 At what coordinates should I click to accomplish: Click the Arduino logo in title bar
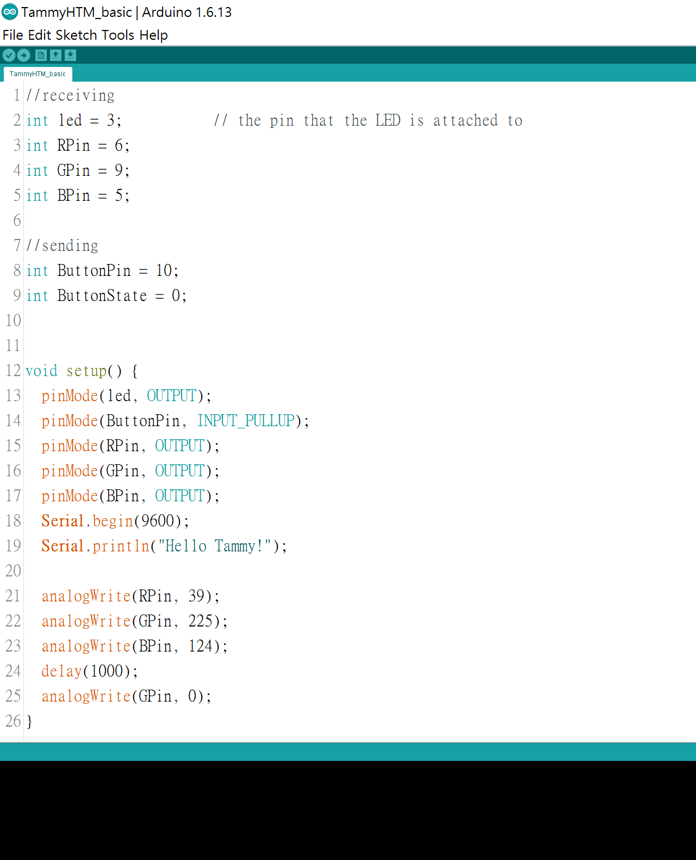point(10,11)
